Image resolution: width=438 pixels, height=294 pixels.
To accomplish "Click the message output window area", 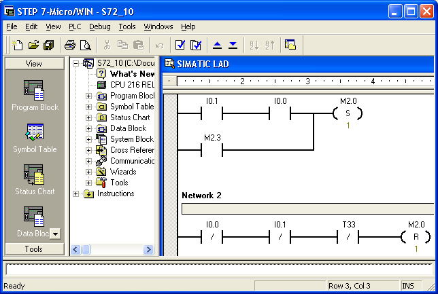I will tap(219, 269).
